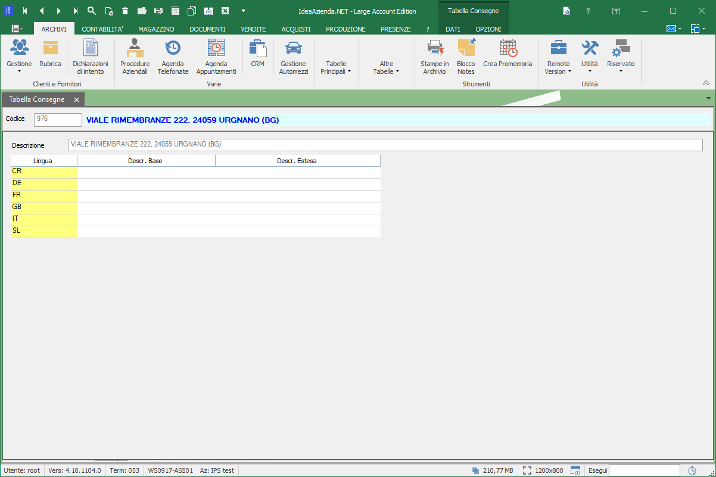Screen dimensions: 716x477
Task: Click the Codice input field
Action: click(58, 119)
